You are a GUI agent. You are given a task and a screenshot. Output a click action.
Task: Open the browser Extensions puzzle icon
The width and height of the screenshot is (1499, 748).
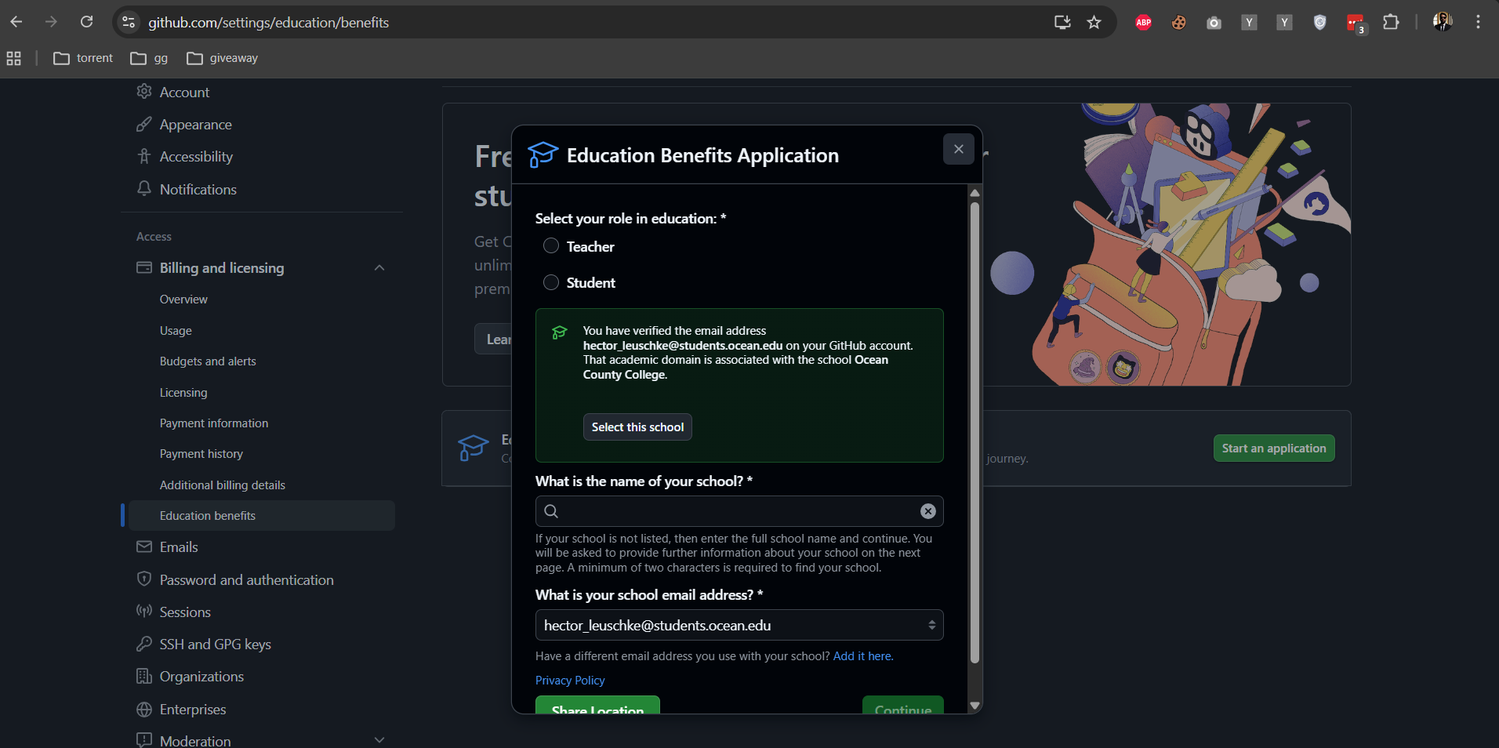pyautogui.click(x=1390, y=22)
